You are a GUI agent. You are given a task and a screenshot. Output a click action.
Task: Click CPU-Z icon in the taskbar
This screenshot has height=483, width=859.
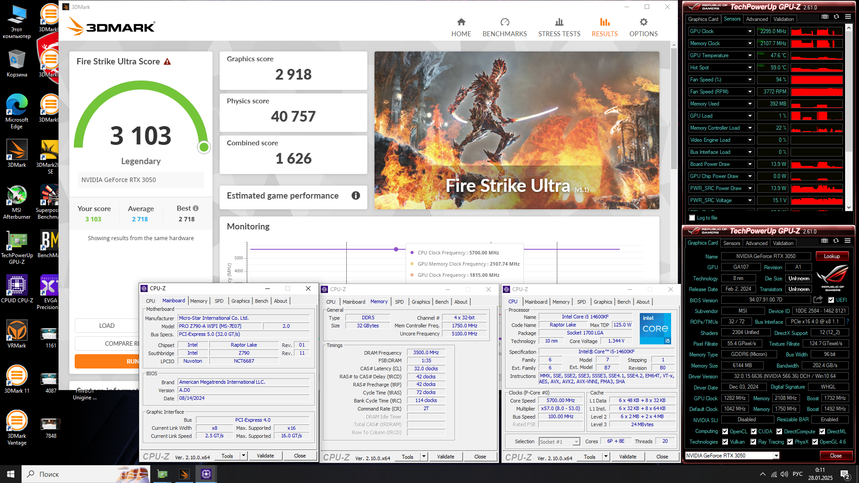[206, 474]
